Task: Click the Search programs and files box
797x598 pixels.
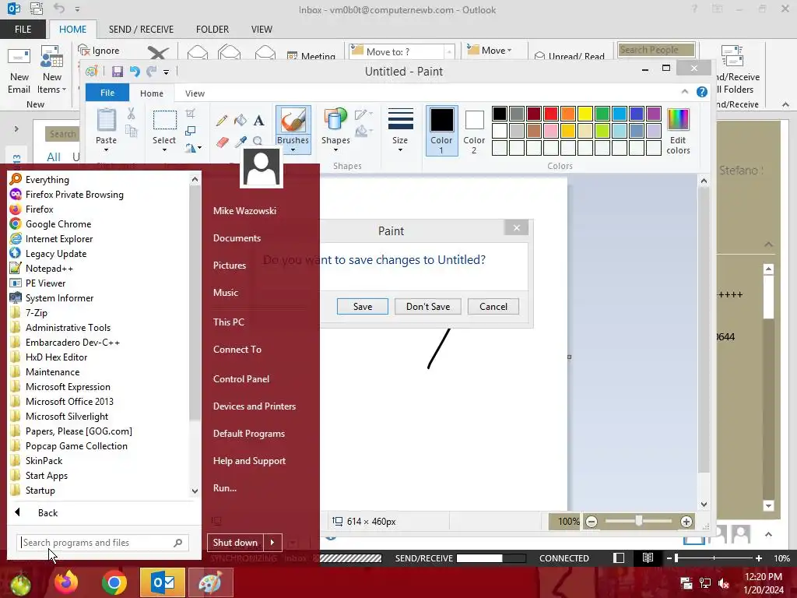Action: click(x=102, y=543)
